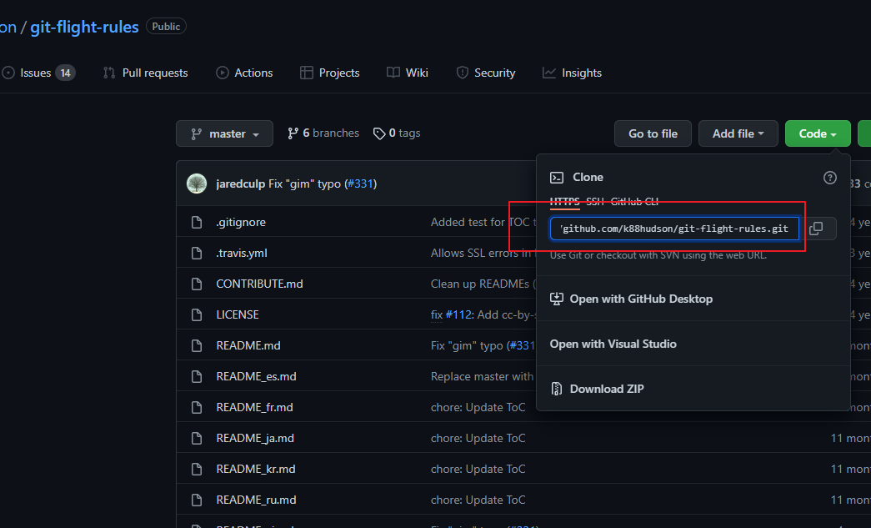
Task: Click the Projects board icon
Action: click(x=307, y=73)
